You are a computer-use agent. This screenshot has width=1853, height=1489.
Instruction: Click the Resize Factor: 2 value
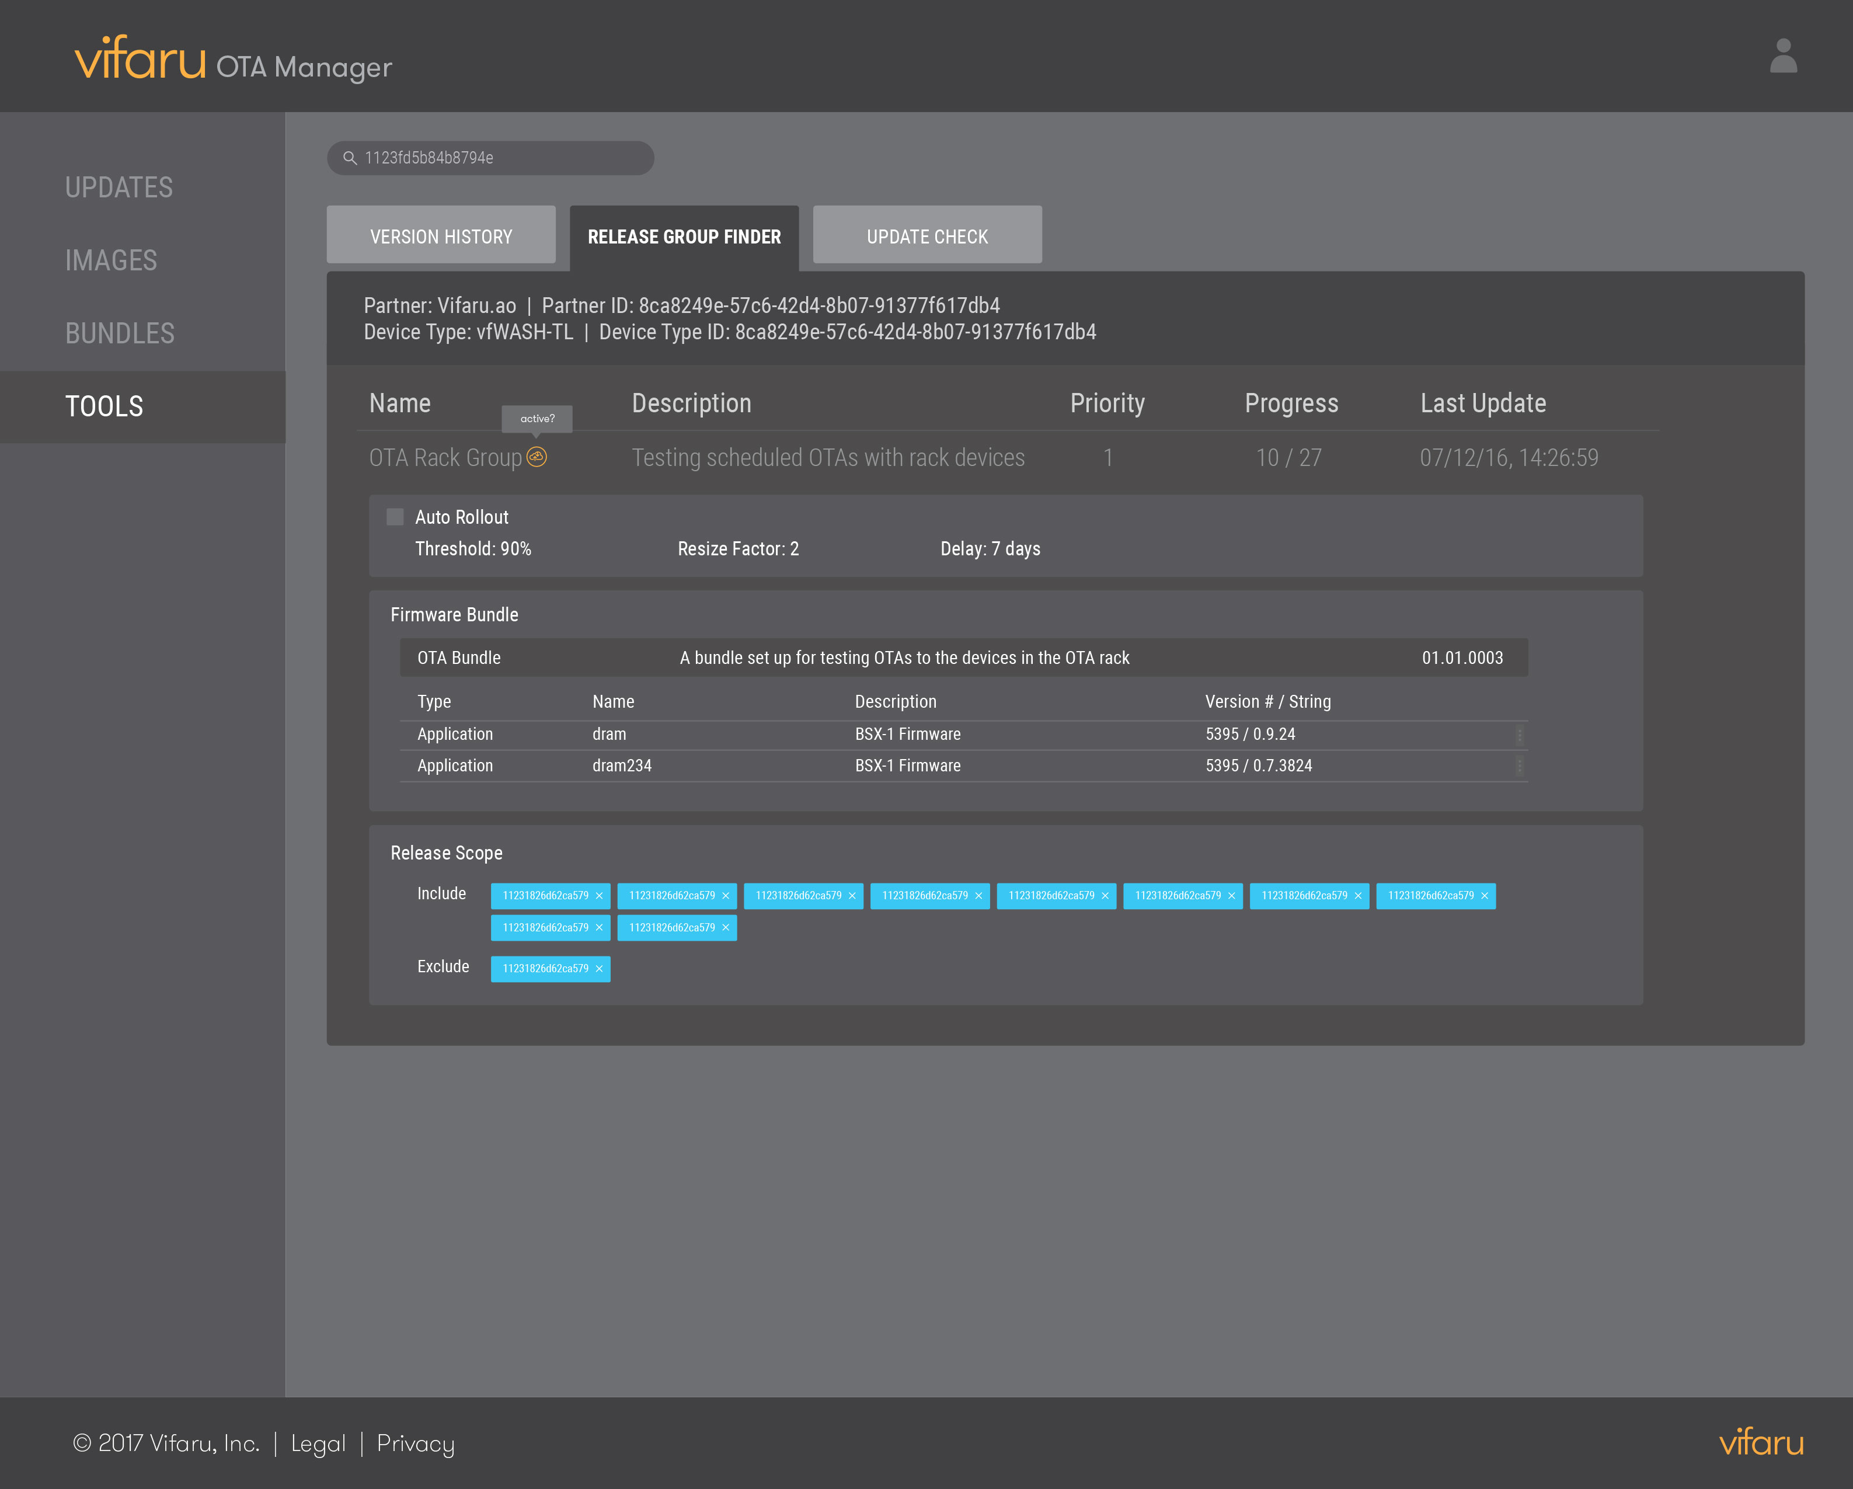(x=739, y=548)
